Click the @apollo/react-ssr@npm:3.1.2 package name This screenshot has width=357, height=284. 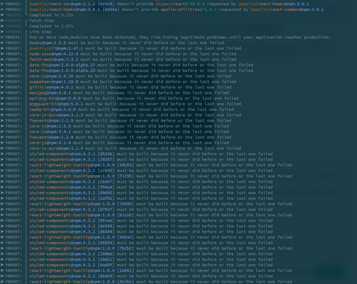pos(63,4)
